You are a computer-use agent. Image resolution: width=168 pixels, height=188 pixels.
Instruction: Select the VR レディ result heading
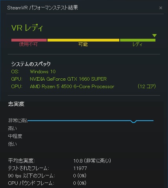pyautogui.click(x=27, y=28)
